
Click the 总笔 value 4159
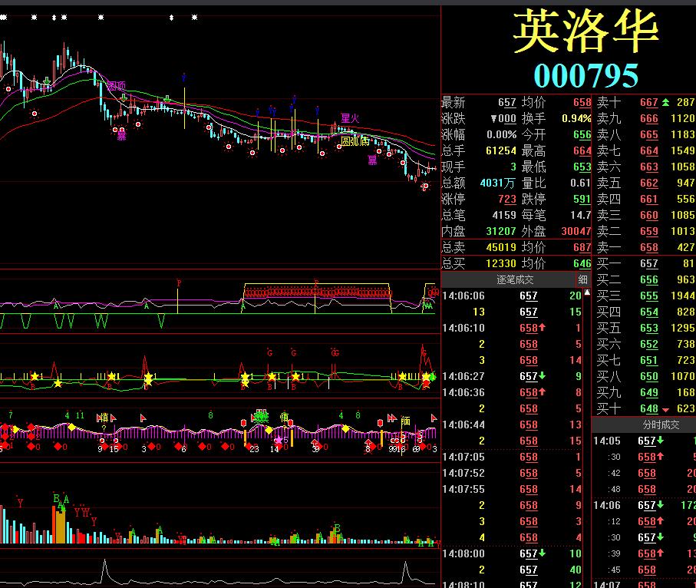(504, 215)
